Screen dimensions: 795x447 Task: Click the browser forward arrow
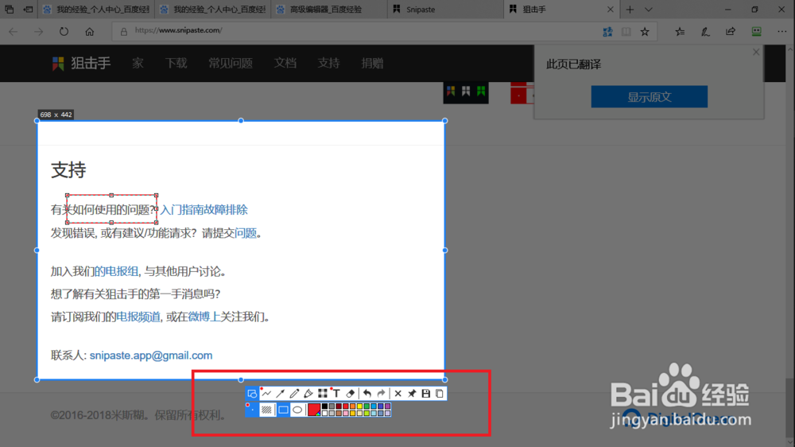click(x=38, y=32)
